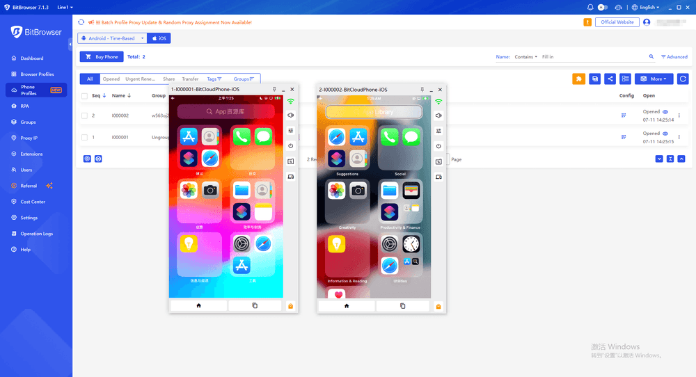The height and width of the screenshot is (377, 696).
Task: Check the I000002 row checkbox
Action: coord(84,115)
